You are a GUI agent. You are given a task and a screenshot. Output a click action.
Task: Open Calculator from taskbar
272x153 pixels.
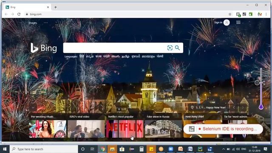[x=142, y=149]
